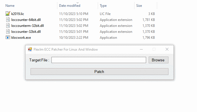Click the 1,796 KB size cell

click(x=149, y=38)
